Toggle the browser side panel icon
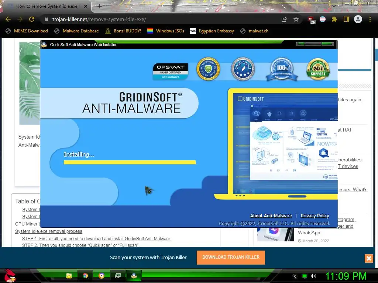 coord(346,19)
